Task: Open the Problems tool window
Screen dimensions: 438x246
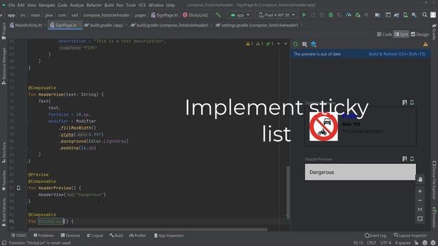Action: click(43, 236)
